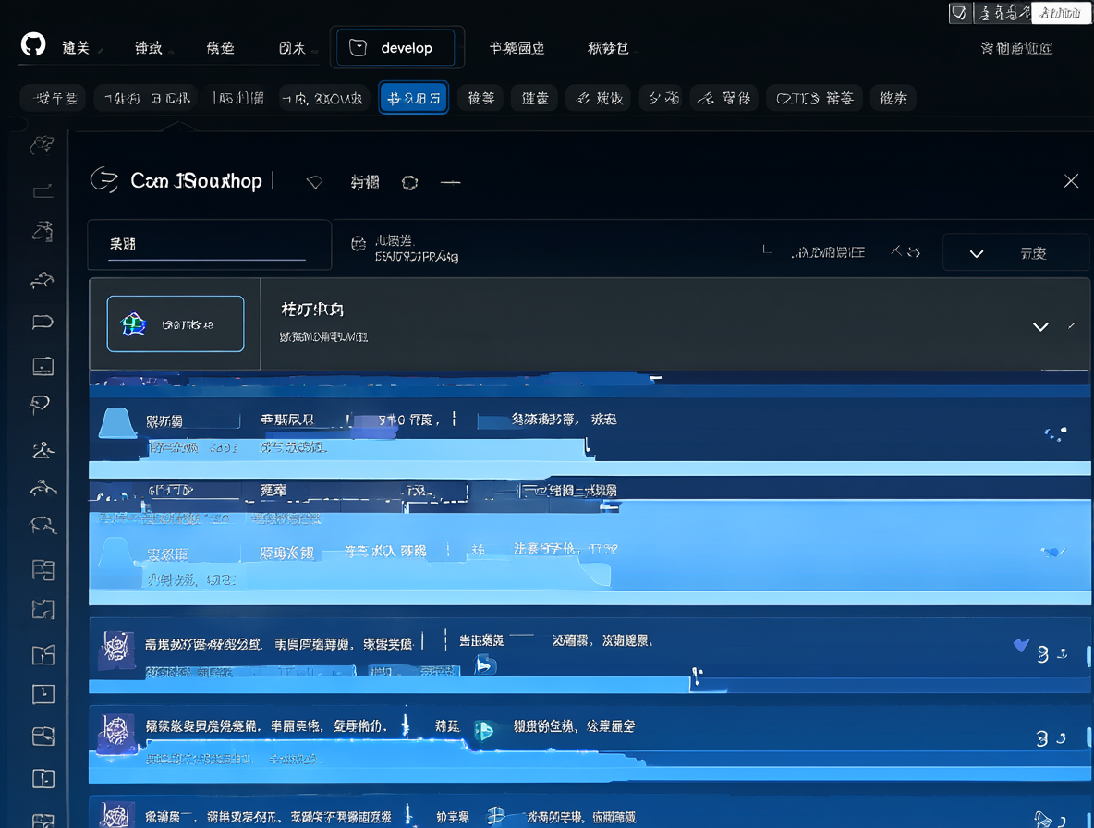
Task: Open the chevron dropdown in filter bar
Action: pos(976,253)
